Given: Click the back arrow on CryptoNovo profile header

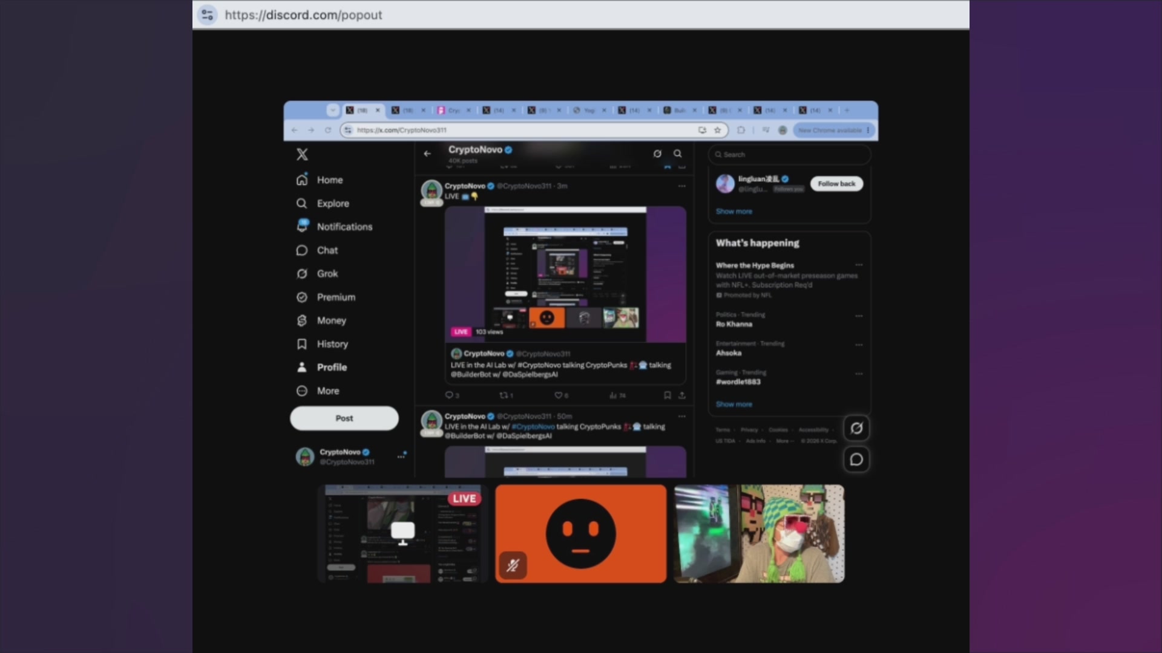Looking at the screenshot, I should click(427, 154).
